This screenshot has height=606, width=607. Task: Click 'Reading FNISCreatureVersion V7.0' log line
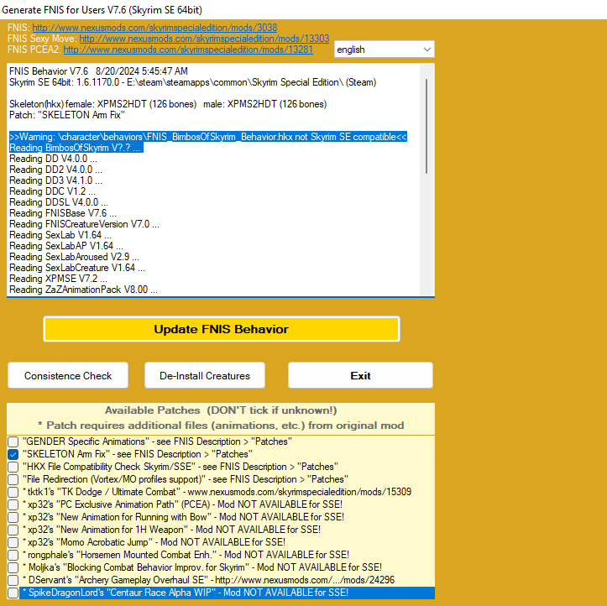tap(85, 224)
